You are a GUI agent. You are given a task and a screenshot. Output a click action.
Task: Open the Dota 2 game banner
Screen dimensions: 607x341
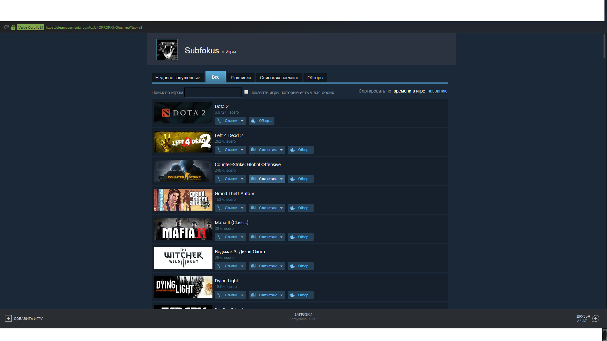183,113
